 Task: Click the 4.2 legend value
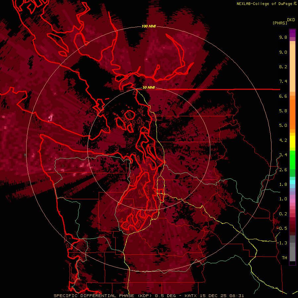coord(283,140)
